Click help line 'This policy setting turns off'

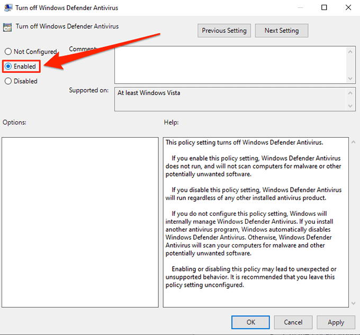tap(244, 143)
